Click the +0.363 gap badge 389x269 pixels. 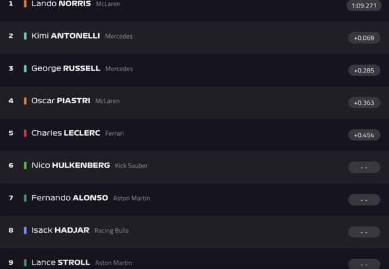tap(364, 103)
